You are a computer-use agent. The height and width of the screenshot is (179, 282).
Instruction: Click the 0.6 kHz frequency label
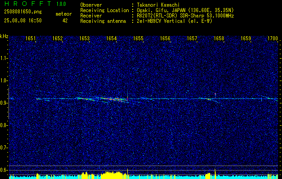pos(4,170)
